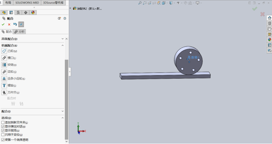The image size is (272, 144).
Task: Switch to SOLIDWORKS MBD tab
Action: 27,3
